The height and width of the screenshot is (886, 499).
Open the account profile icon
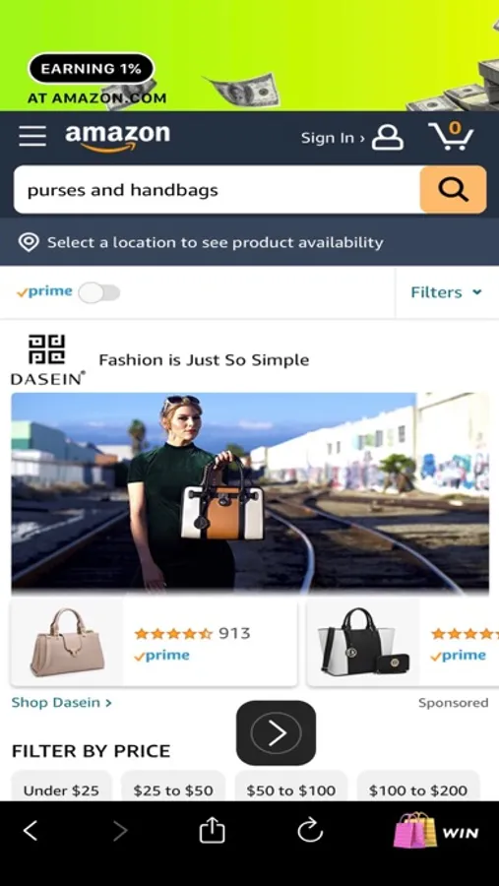(x=388, y=137)
